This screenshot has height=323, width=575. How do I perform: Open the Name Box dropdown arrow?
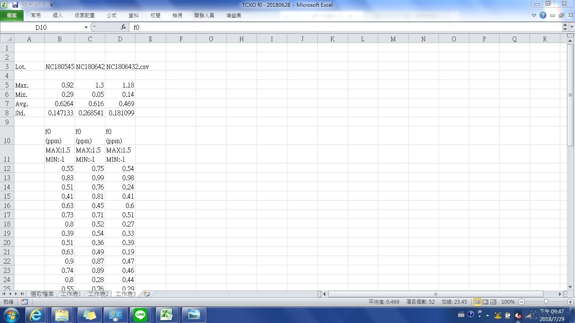[86, 27]
